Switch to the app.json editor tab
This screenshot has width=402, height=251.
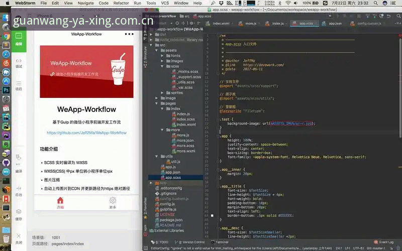333,23
